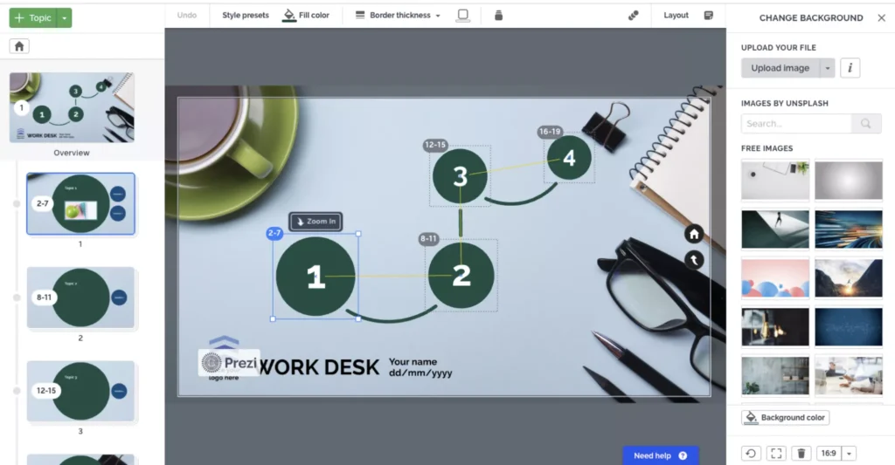The image size is (895, 465).
Task: Select the people handshake free image
Action: pos(848,376)
